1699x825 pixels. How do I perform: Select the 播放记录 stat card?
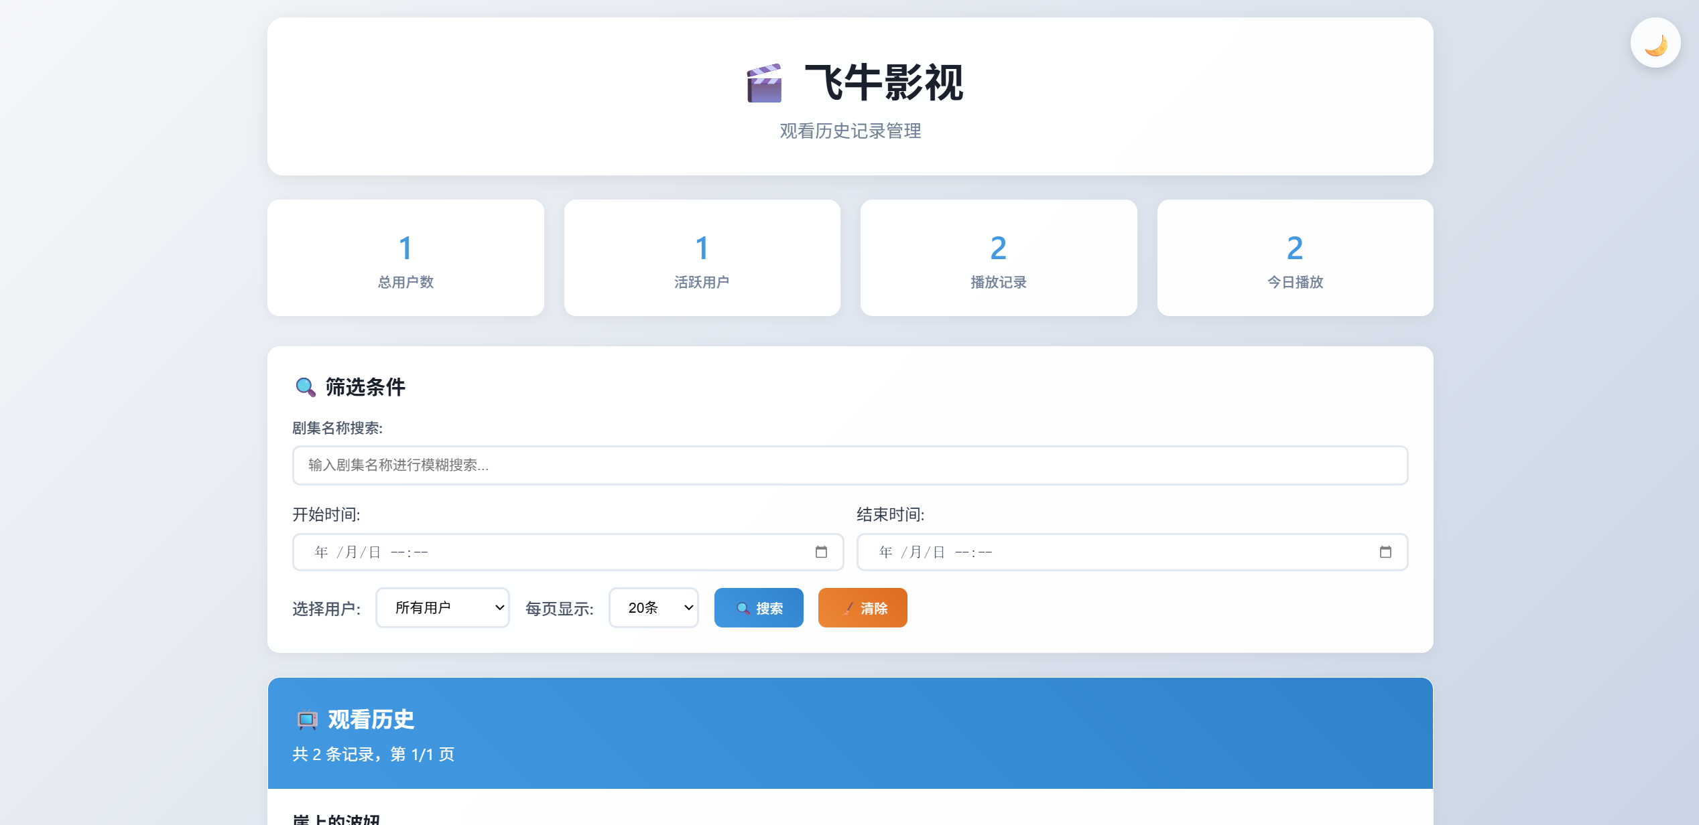pyautogui.click(x=999, y=258)
